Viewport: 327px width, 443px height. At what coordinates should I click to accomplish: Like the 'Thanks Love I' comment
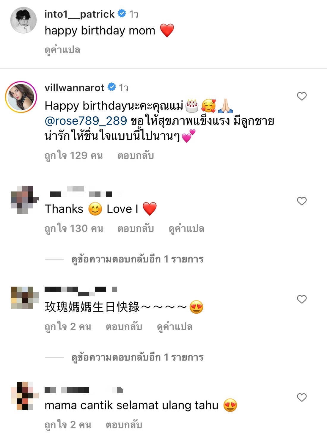click(x=302, y=201)
